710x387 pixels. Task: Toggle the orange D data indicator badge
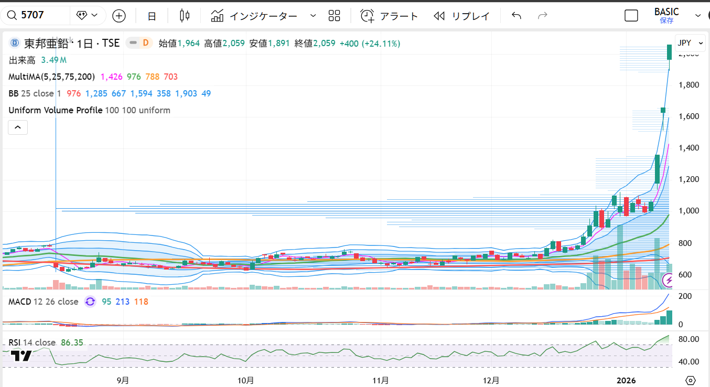tap(145, 43)
